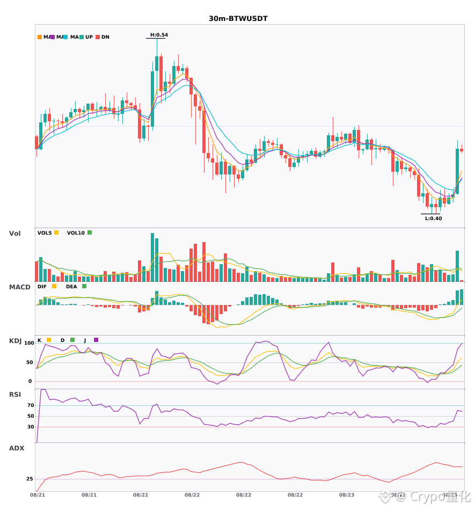Viewport: 475px width, 510px height.
Task: Click the green D line swatch
Action: (72, 340)
